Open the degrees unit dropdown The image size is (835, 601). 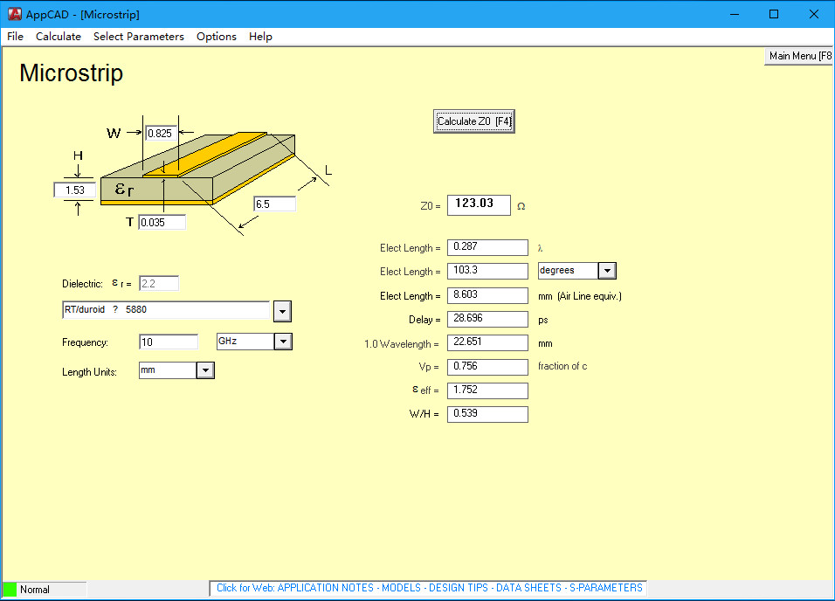607,271
